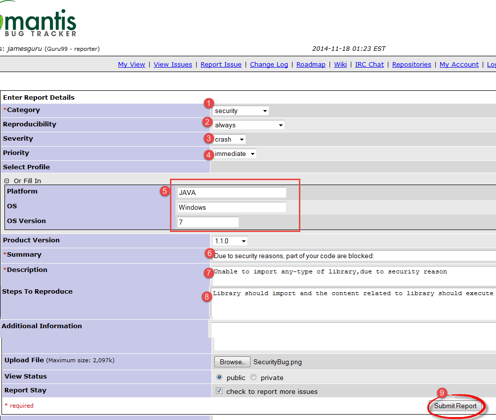Click Browse to upload a file
The width and height of the screenshot is (496, 420).
click(232, 362)
